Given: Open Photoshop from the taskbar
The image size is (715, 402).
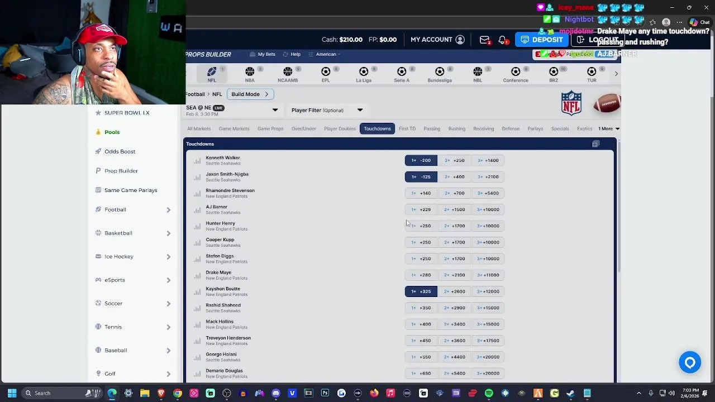Looking at the screenshot, I should pos(325,393).
